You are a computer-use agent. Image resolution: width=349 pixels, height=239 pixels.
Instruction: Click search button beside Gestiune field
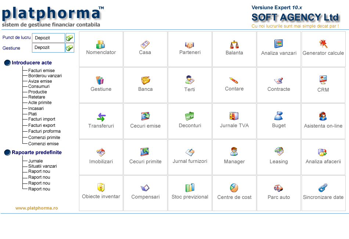[x=70, y=48]
